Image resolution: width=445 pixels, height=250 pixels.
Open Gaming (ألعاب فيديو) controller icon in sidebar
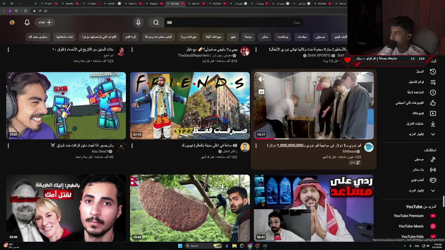pos(433,180)
